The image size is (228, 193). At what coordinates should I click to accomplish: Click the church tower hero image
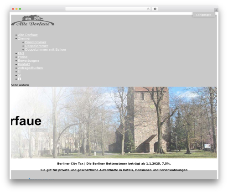point(114,122)
